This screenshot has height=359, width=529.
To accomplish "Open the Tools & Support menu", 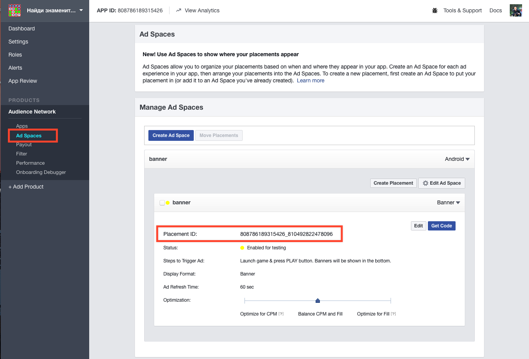I will 462,10.
